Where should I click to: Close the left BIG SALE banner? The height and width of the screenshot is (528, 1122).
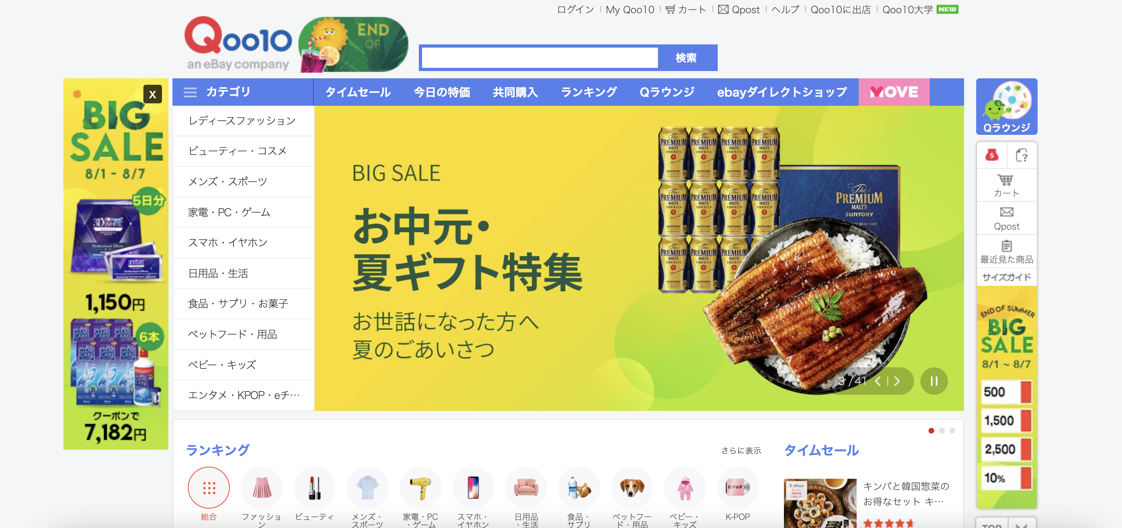152,94
